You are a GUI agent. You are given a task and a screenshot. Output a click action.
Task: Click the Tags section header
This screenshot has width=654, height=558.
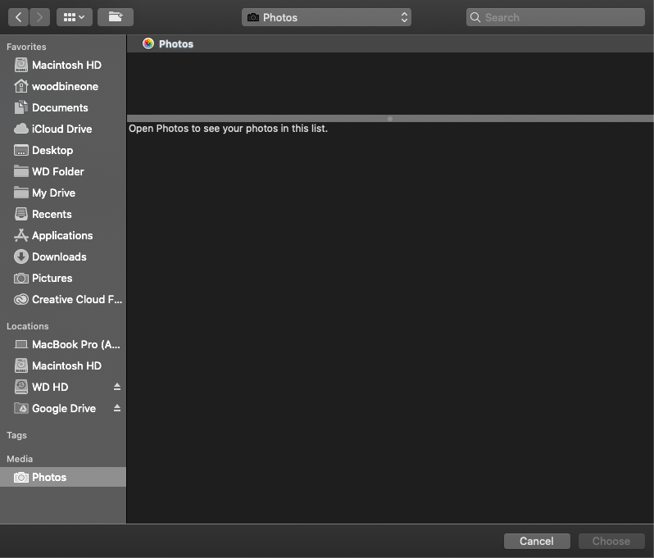point(16,435)
